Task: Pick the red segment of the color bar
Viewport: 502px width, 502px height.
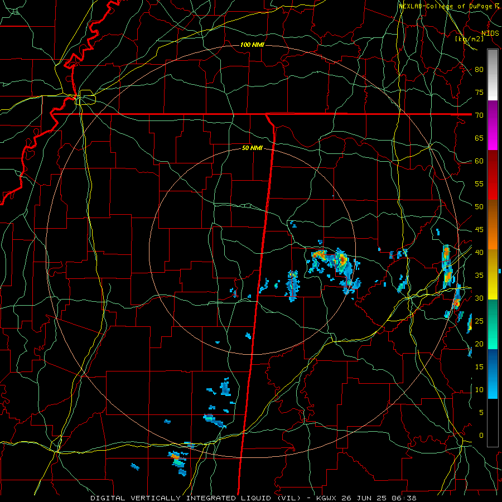Action: 493,176
